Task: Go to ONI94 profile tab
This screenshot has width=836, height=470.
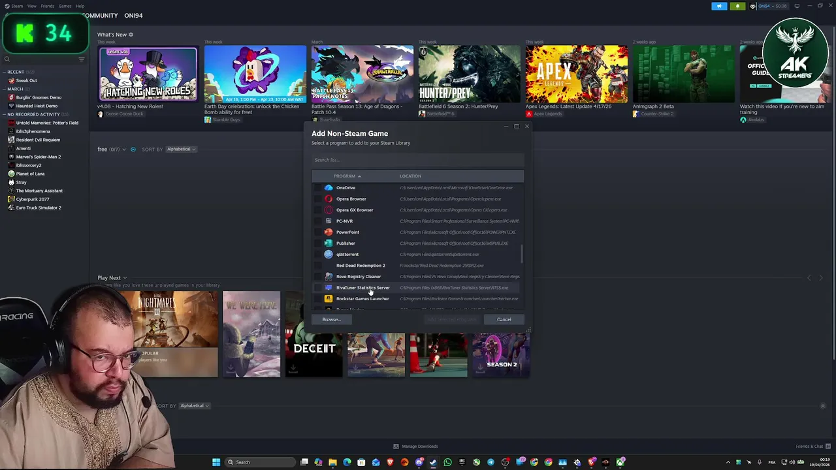Action: click(133, 15)
